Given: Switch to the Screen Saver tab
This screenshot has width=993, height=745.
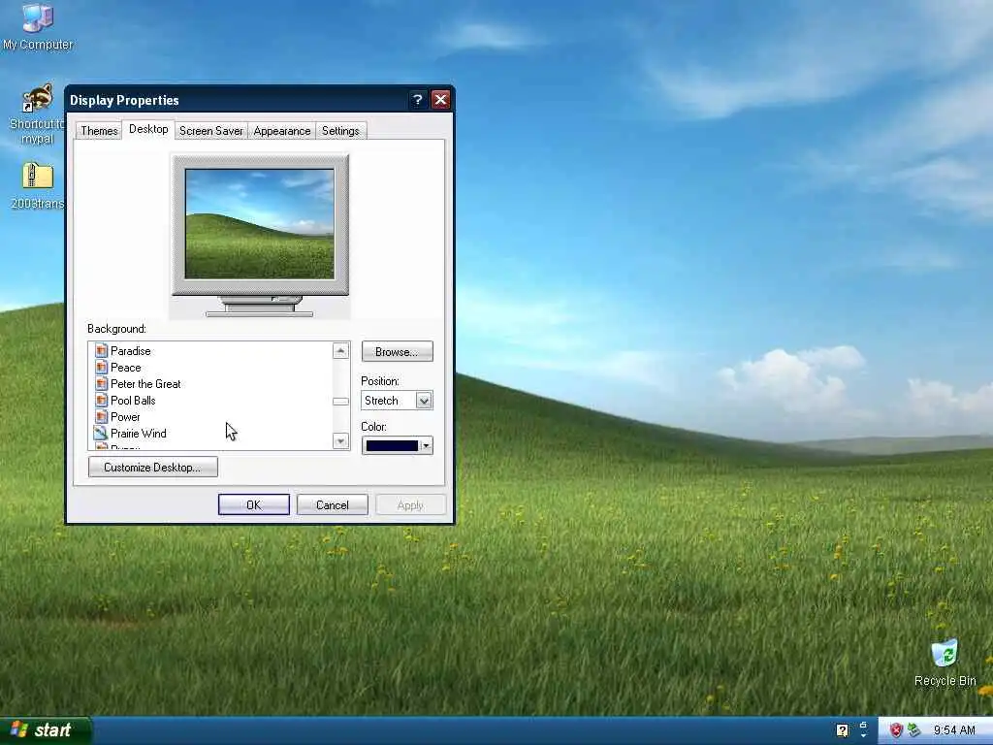Looking at the screenshot, I should [x=210, y=131].
